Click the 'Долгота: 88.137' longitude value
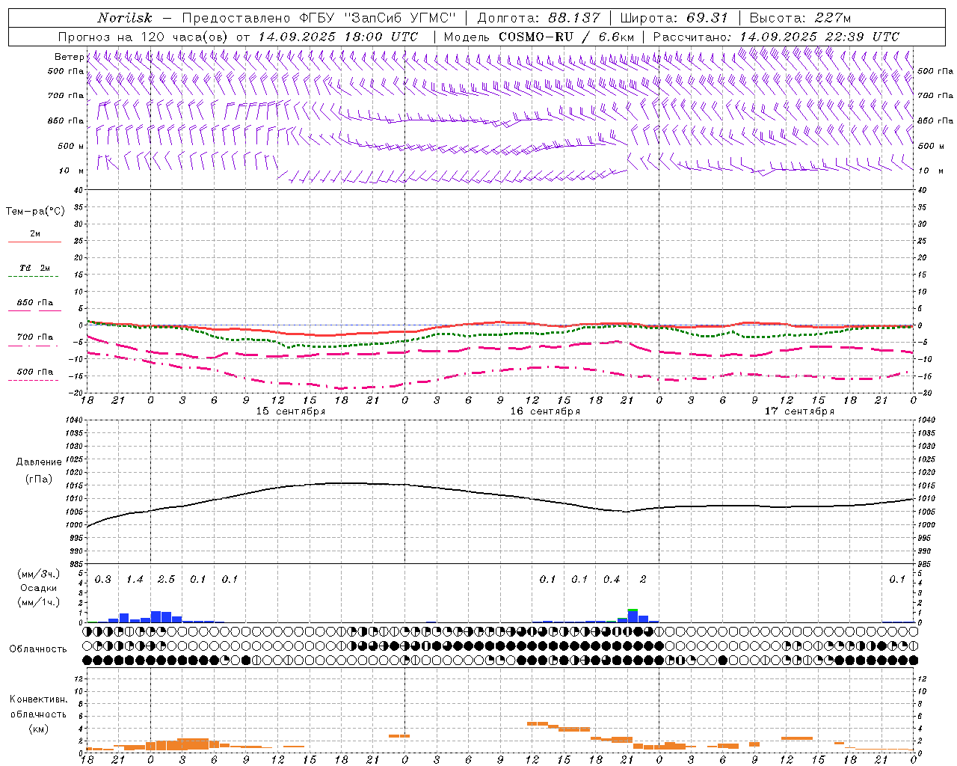 538,18
